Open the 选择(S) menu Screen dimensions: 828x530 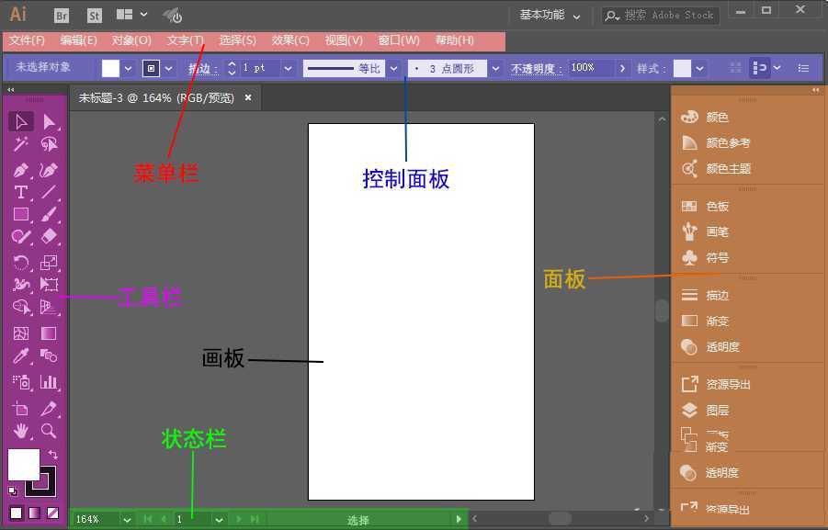[237, 40]
